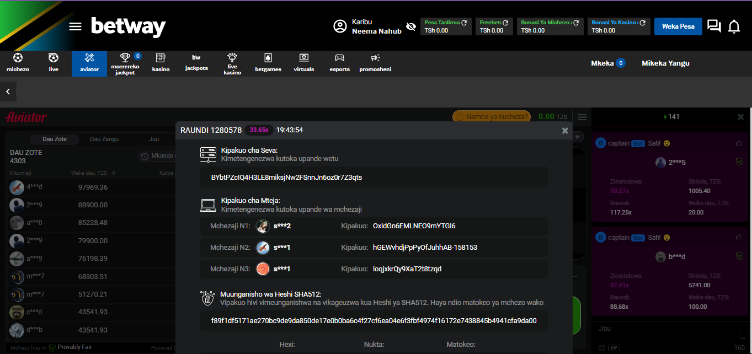Switch to Dau Zangu tab
This screenshot has height=354, width=752.
click(104, 139)
